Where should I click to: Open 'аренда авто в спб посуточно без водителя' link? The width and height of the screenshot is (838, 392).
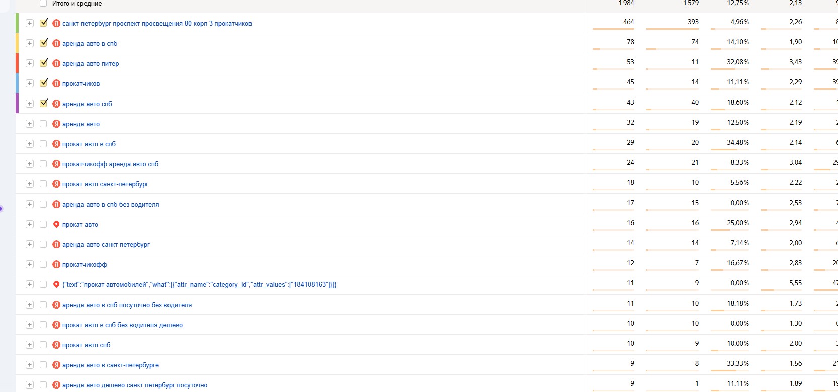tap(127, 305)
